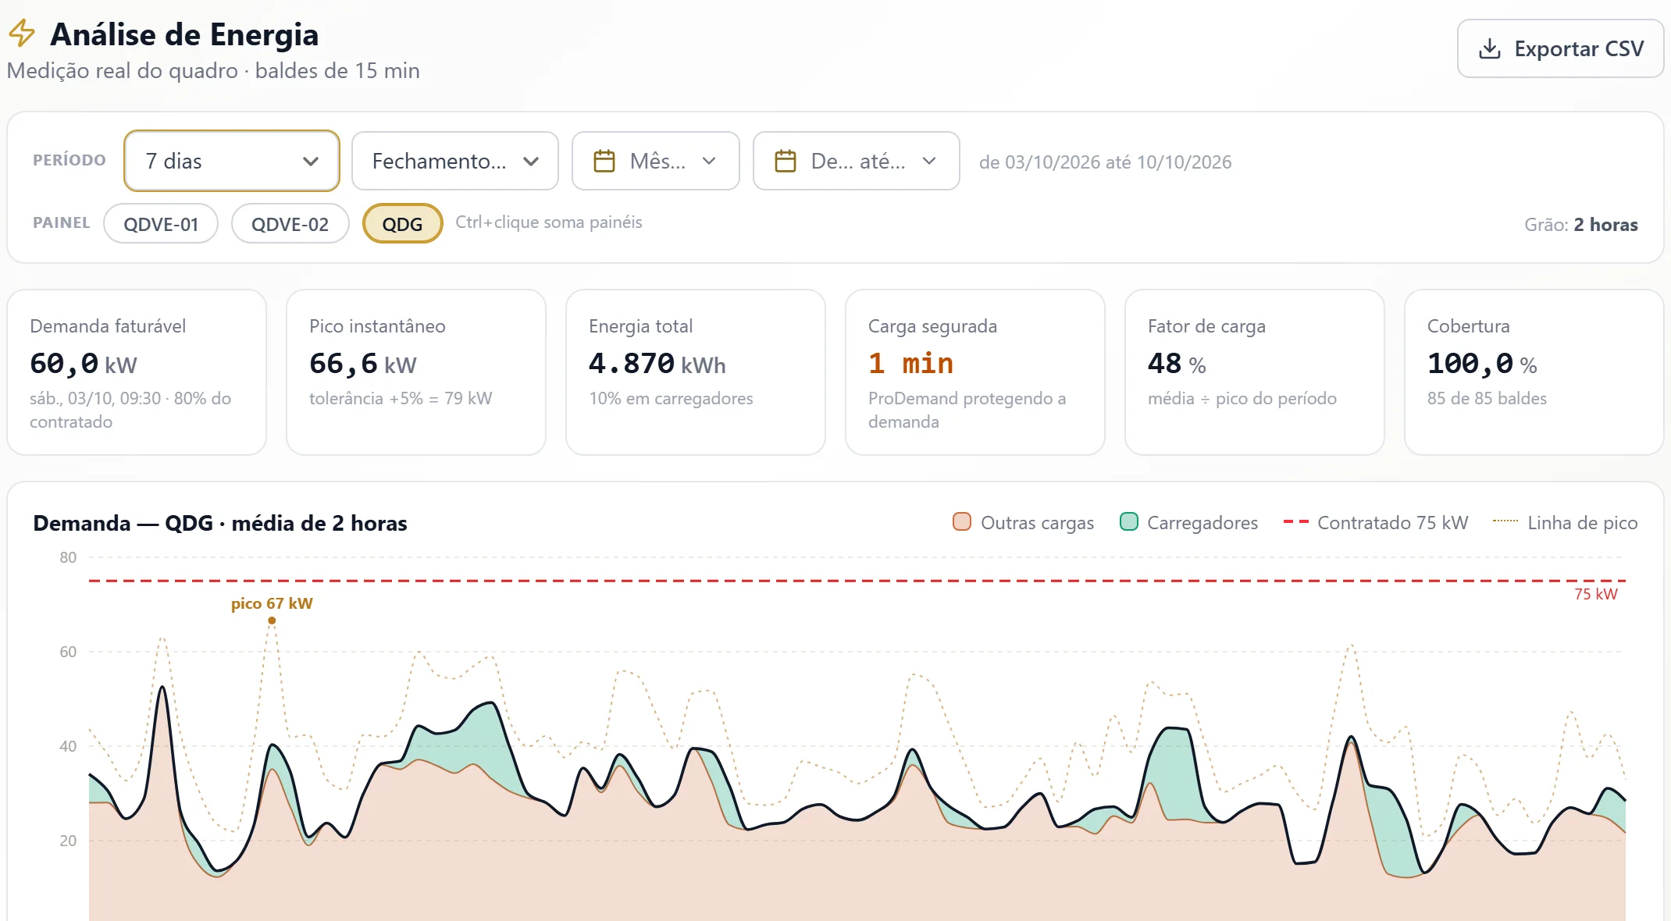Screen dimensions: 1671x921
Task: Click the Cobertura 100,0 % value
Action: click(1482, 364)
